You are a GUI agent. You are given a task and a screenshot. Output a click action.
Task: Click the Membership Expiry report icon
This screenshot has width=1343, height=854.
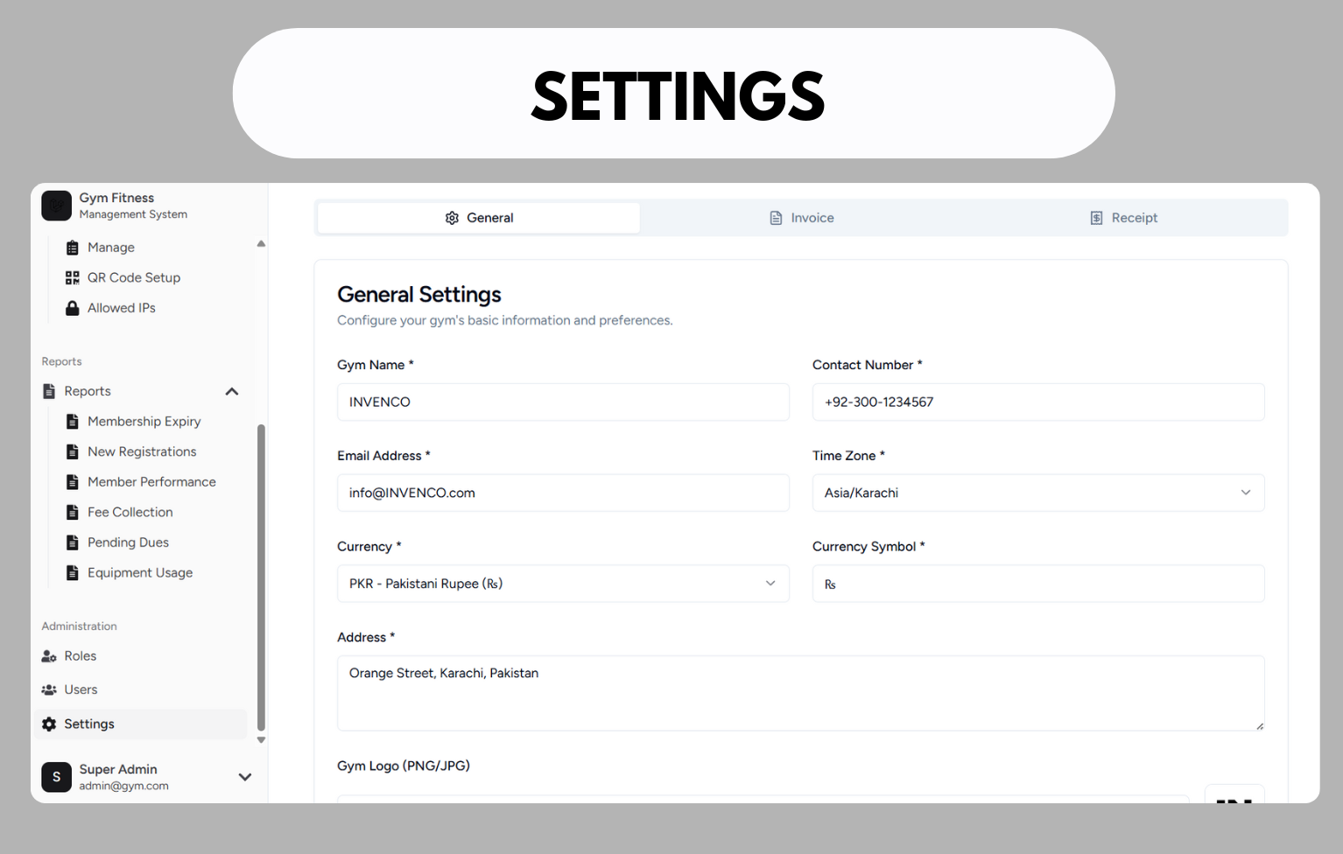point(73,421)
